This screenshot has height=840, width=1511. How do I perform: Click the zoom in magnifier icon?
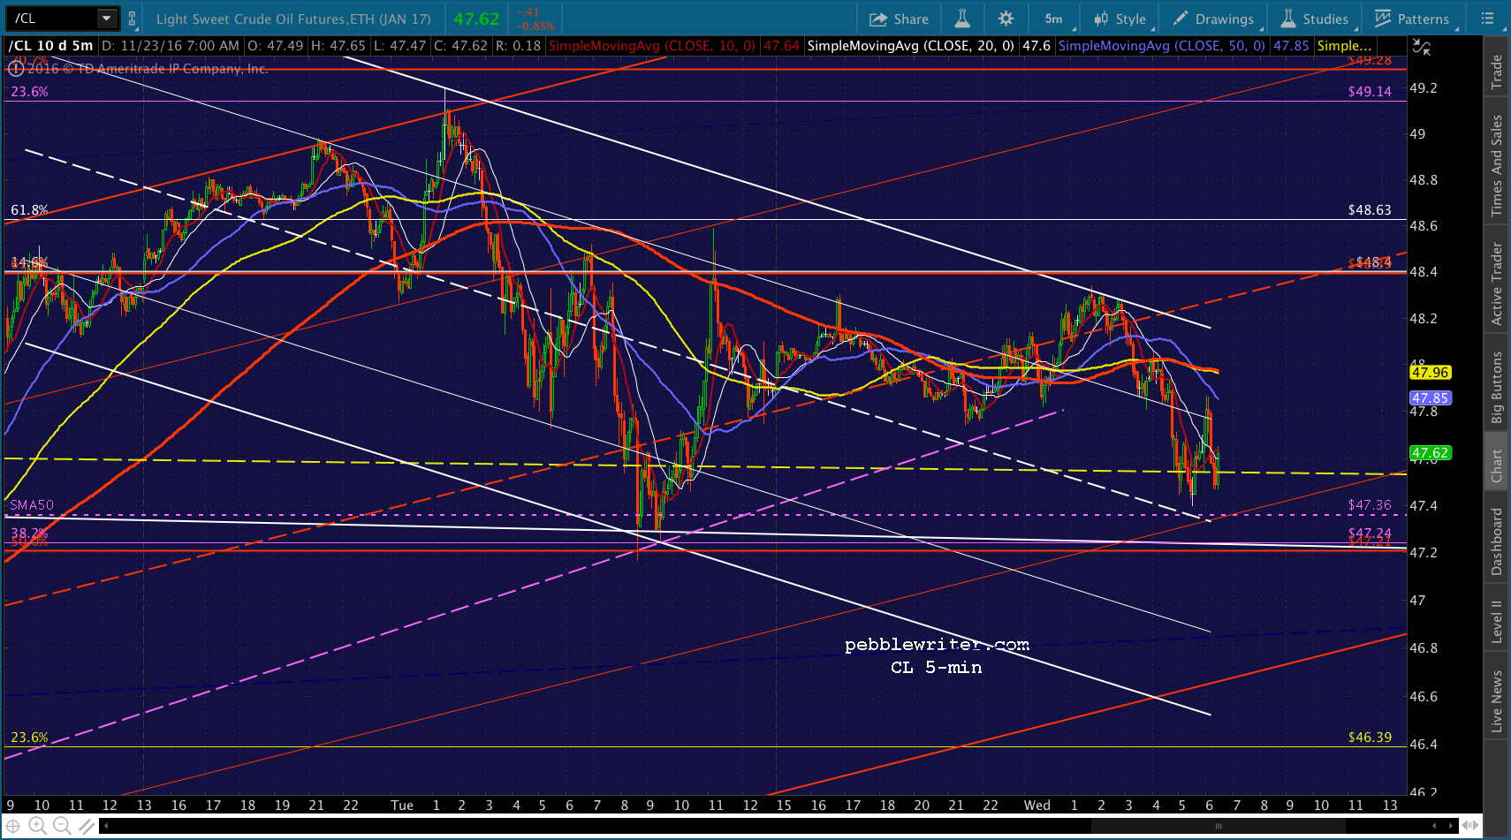tap(37, 826)
